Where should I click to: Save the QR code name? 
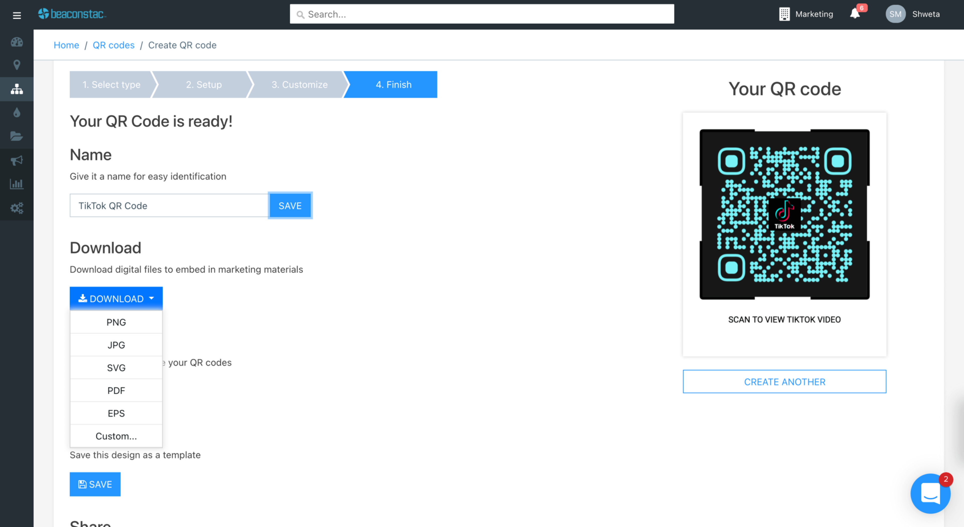[290, 205]
